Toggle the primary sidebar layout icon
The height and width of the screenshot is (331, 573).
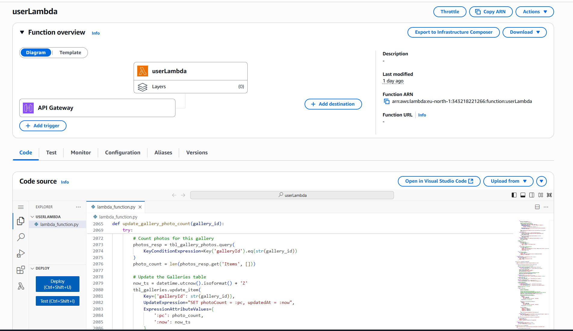pos(514,195)
